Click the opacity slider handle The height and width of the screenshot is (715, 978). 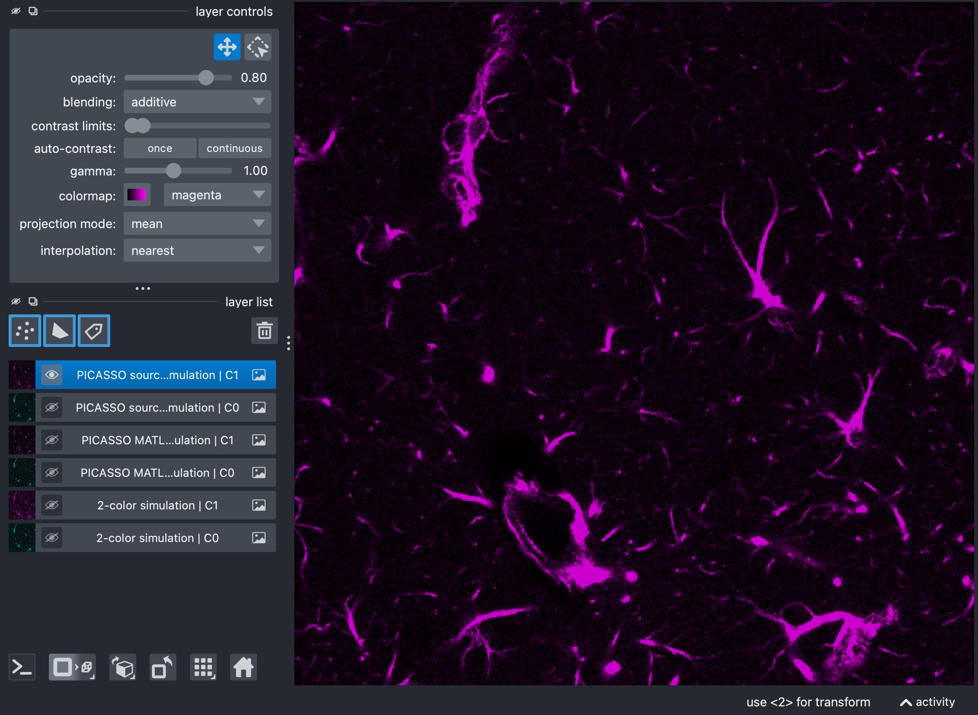pos(206,78)
